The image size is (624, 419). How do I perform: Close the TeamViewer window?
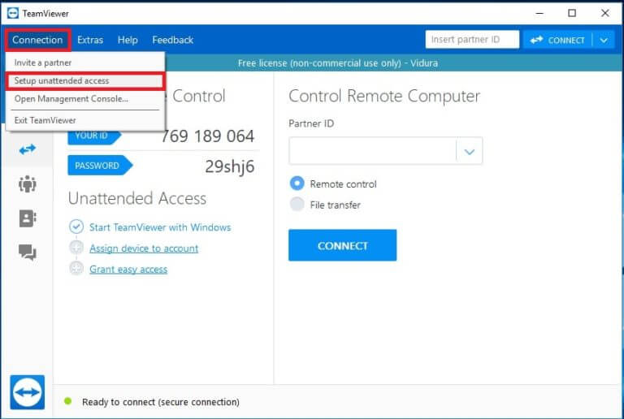tap(604, 13)
